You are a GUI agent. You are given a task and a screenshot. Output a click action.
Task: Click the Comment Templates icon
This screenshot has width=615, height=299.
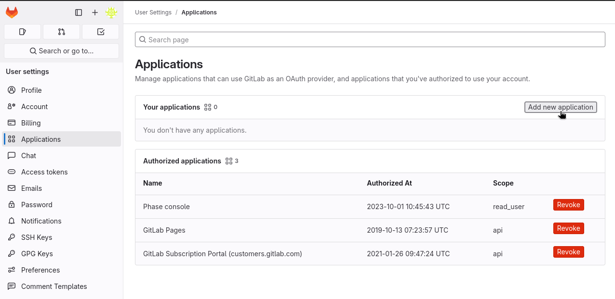pyautogui.click(x=12, y=287)
